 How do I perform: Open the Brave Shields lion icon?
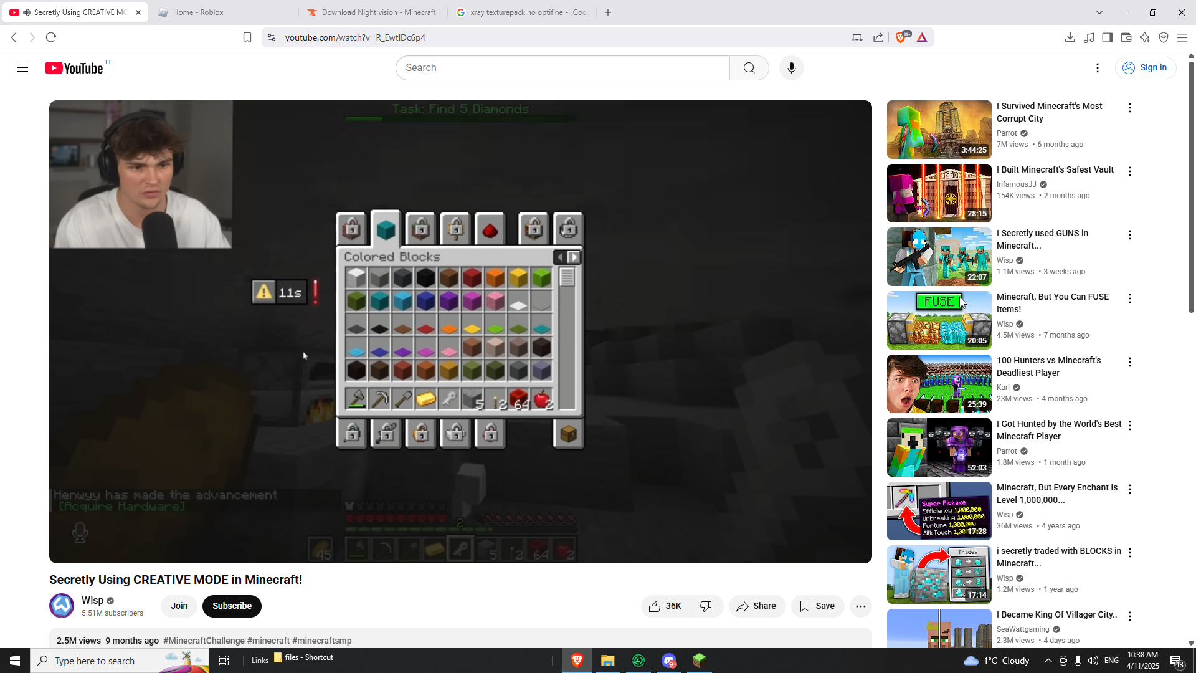click(900, 37)
